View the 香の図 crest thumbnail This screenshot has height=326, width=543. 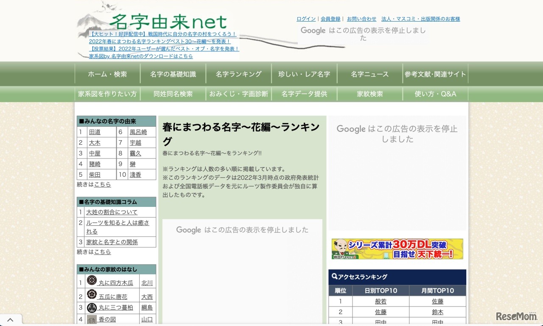pos(92,319)
